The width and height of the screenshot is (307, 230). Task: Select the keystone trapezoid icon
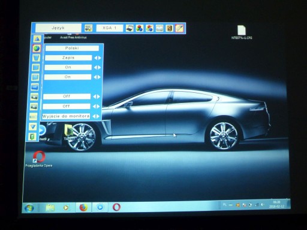point(37,58)
